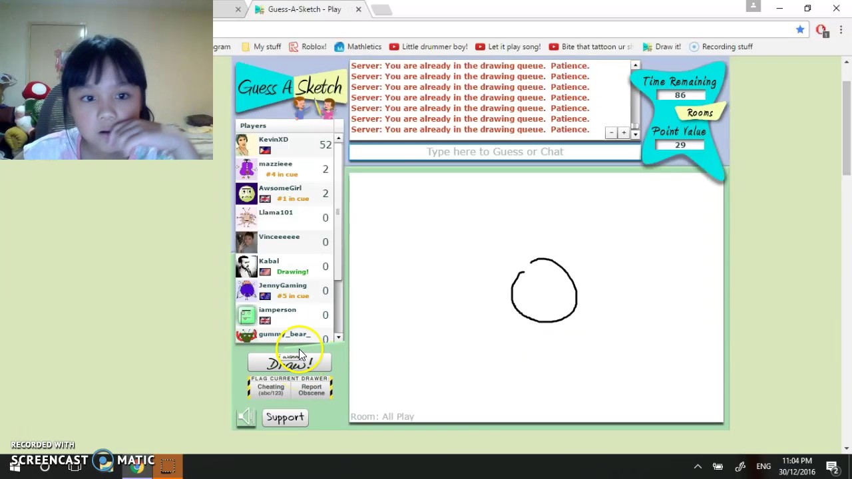Click the players list scroll-down arrow
This screenshot has height=479, width=852.
(338, 337)
